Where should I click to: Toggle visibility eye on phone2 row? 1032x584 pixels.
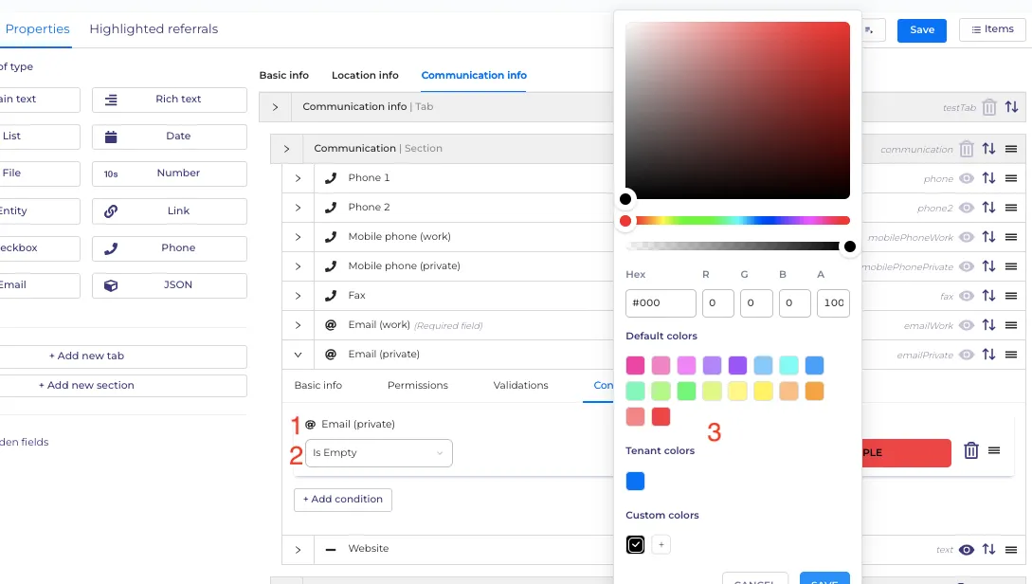[x=967, y=208]
